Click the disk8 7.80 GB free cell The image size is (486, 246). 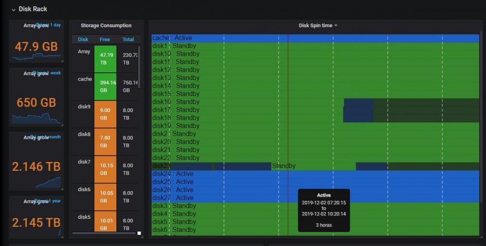point(105,142)
